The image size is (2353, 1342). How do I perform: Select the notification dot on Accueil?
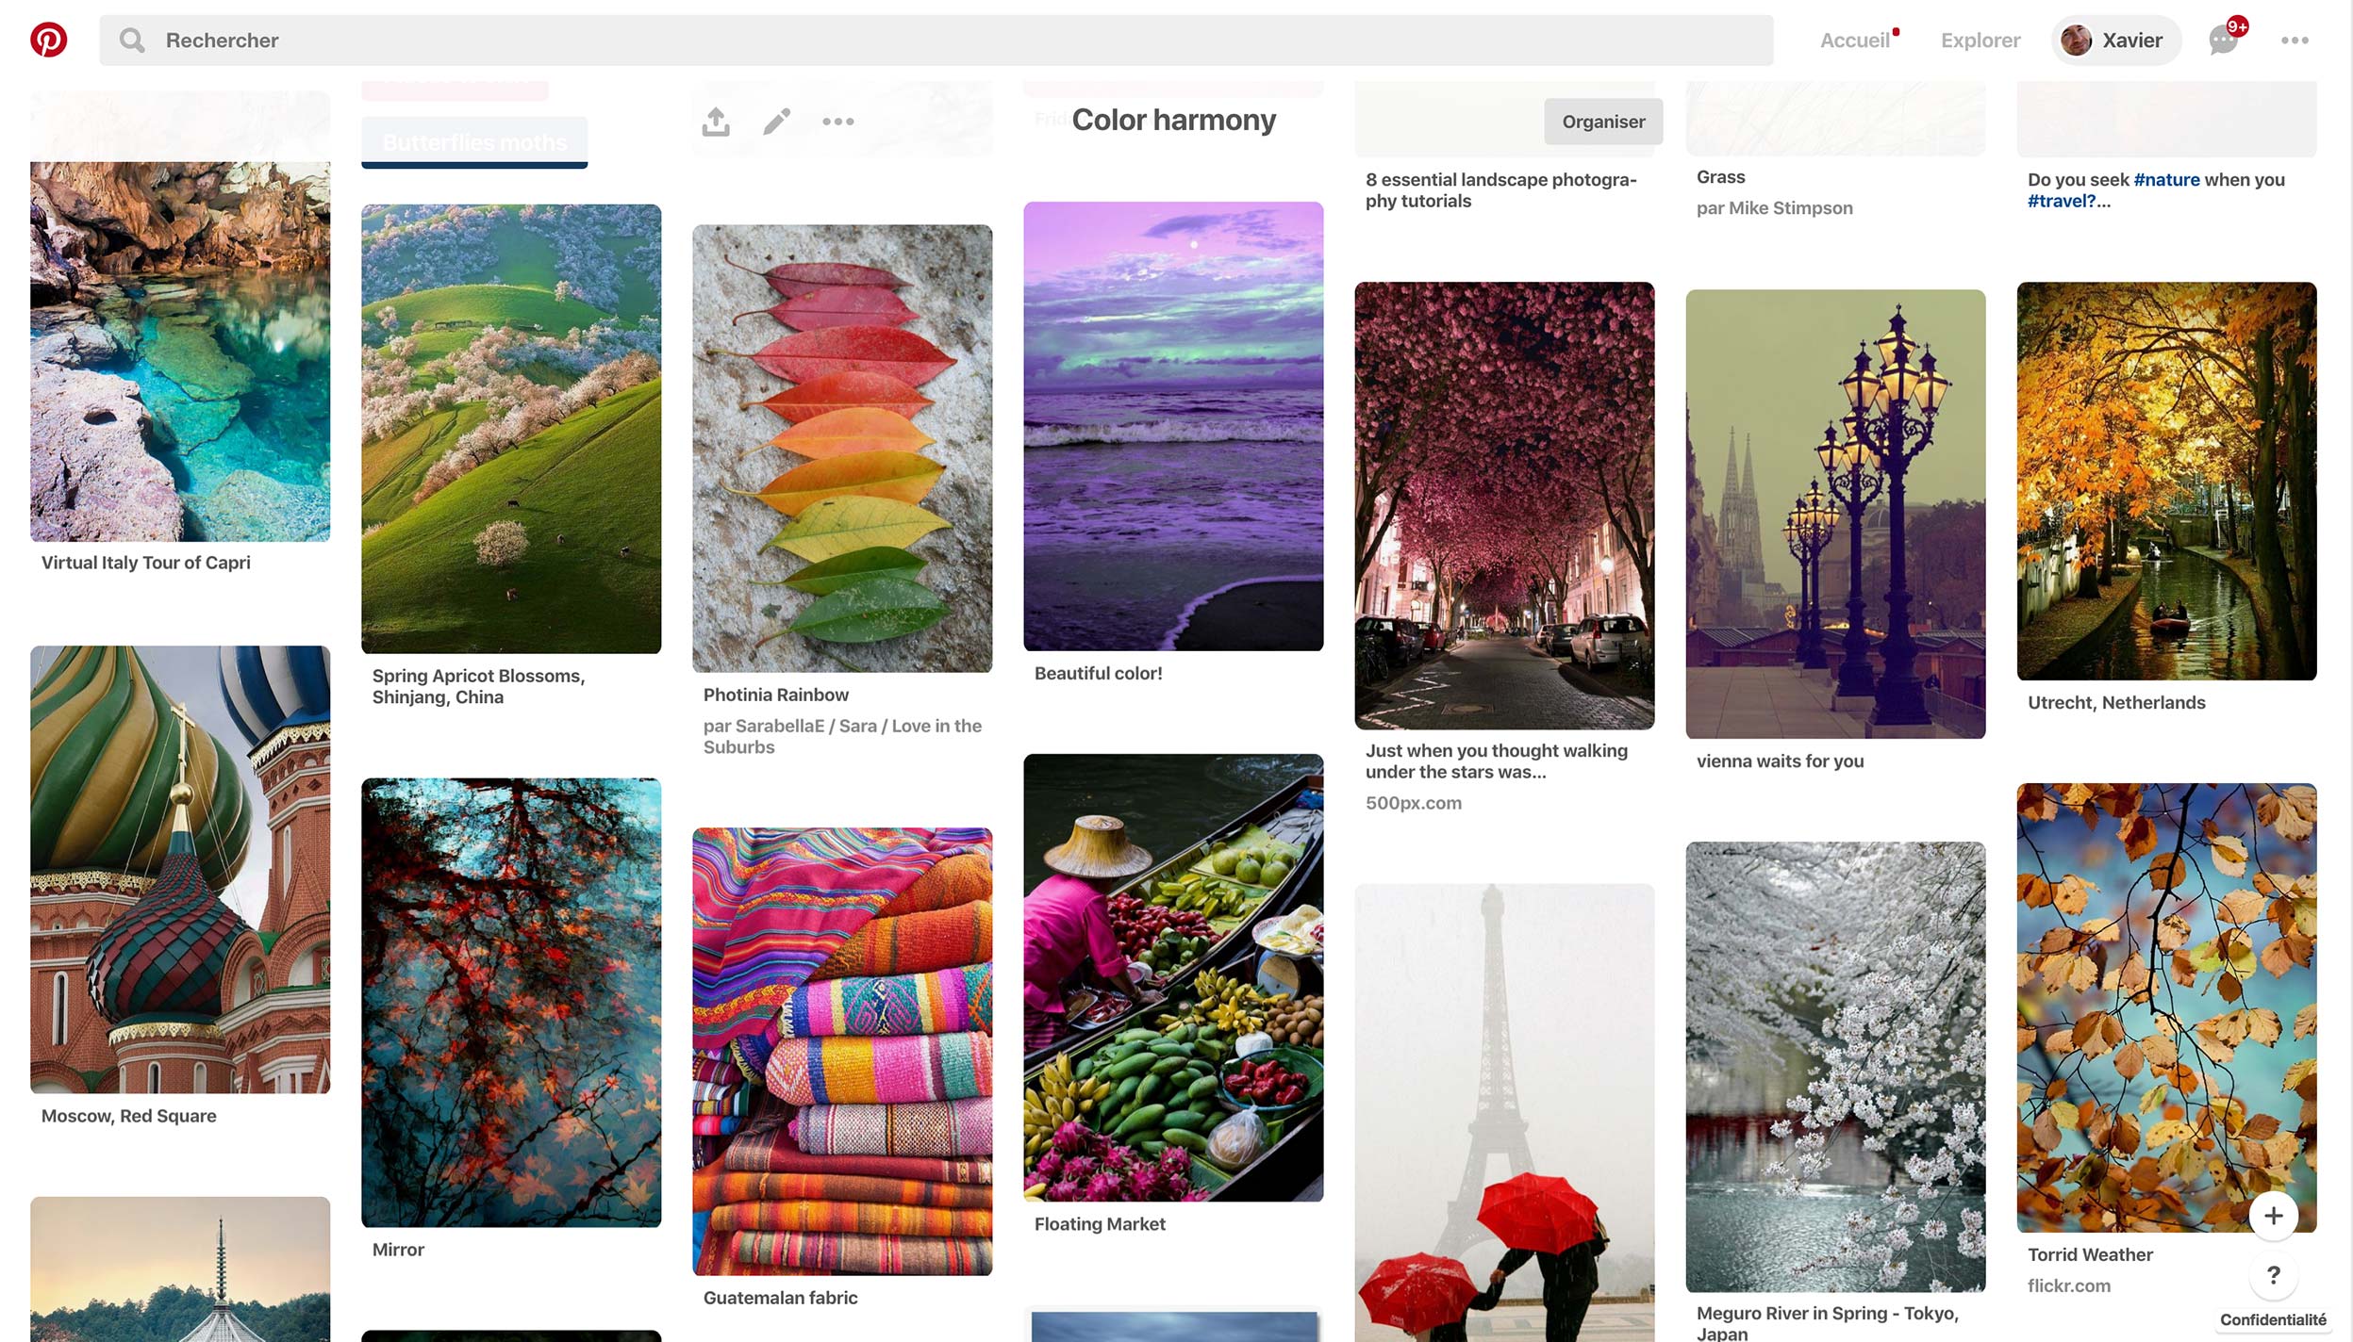1896,30
